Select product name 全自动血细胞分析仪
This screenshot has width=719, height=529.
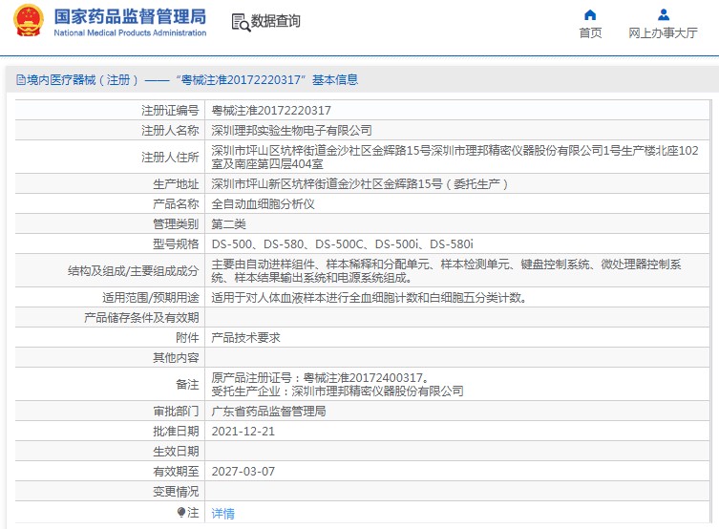click(264, 204)
